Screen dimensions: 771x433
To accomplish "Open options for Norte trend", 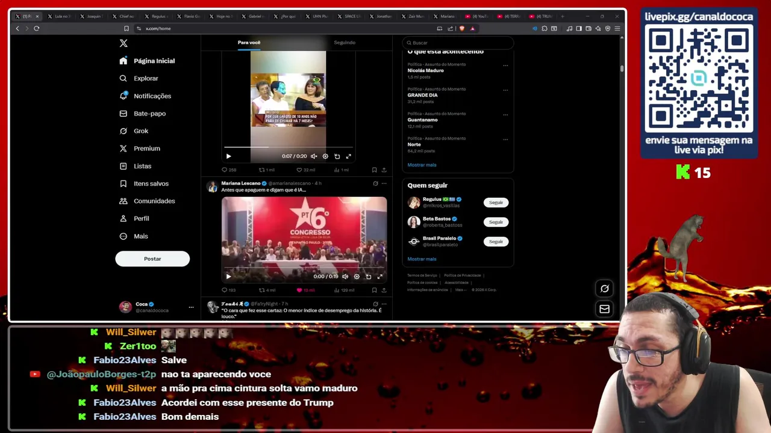I will tap(505, 139).
